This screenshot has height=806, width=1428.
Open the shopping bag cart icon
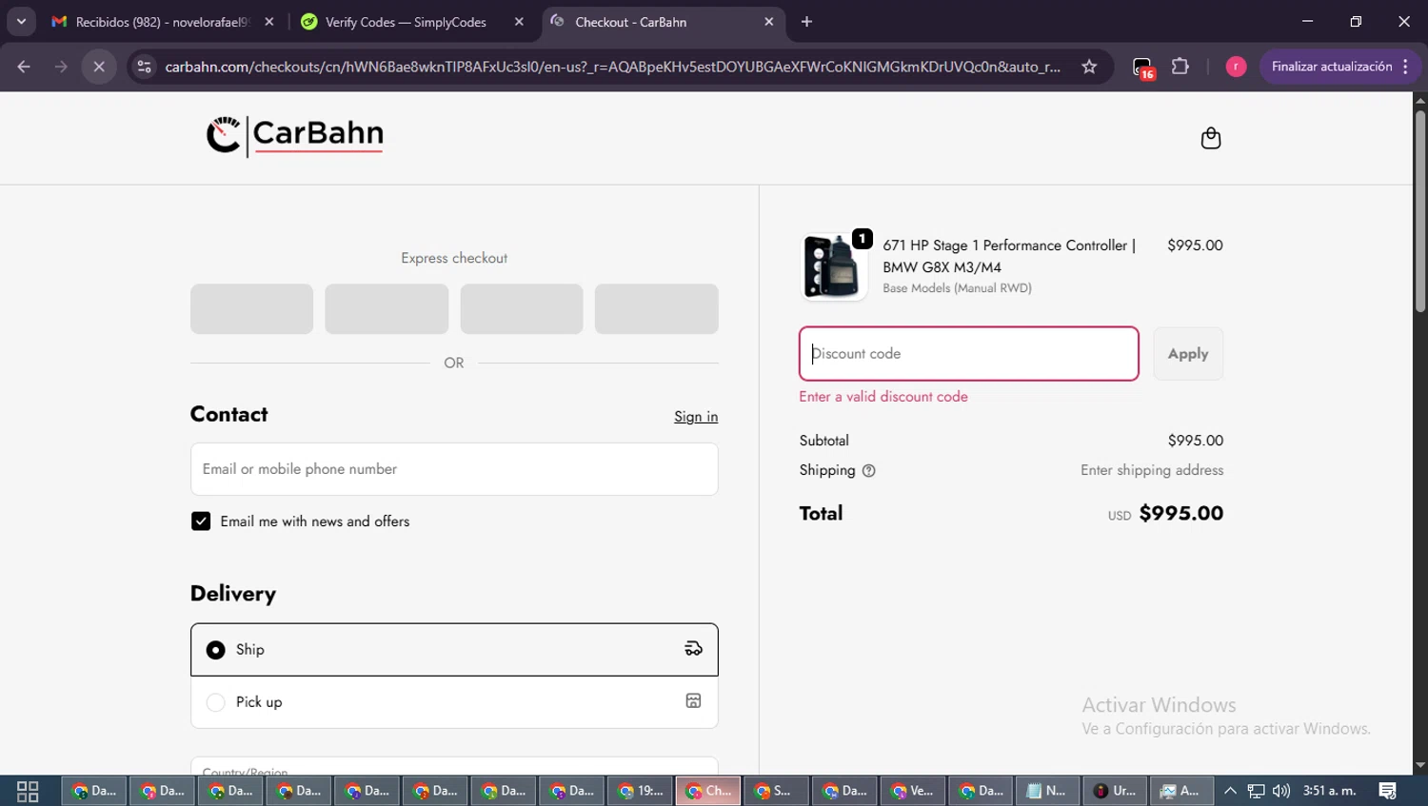[1210, 138]
